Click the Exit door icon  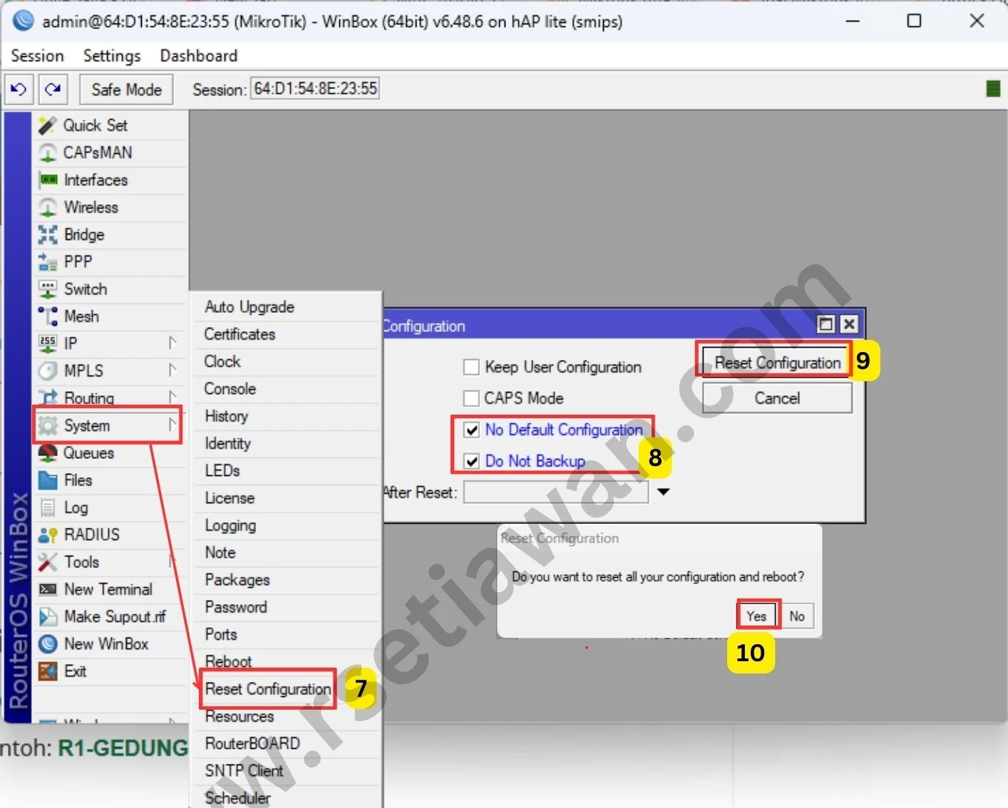pos(47,671)
